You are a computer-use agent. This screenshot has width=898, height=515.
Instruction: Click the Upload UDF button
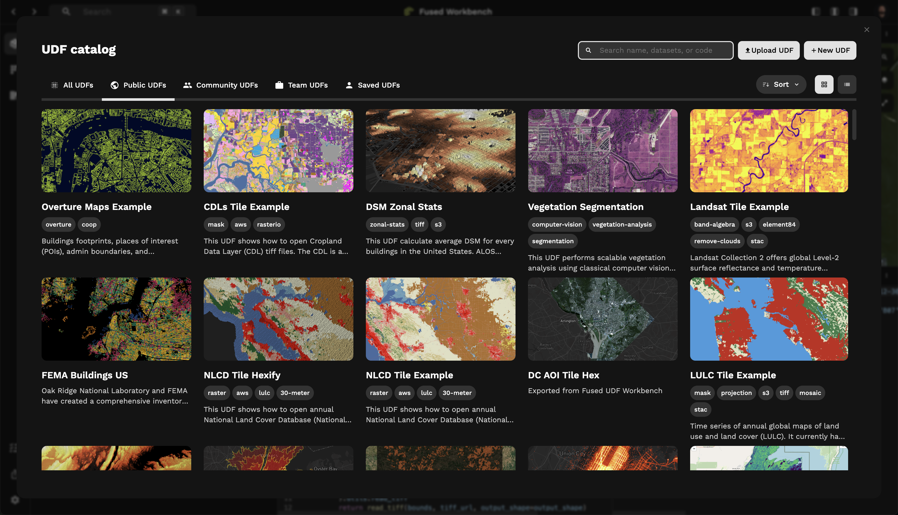[x=769, y=50]
